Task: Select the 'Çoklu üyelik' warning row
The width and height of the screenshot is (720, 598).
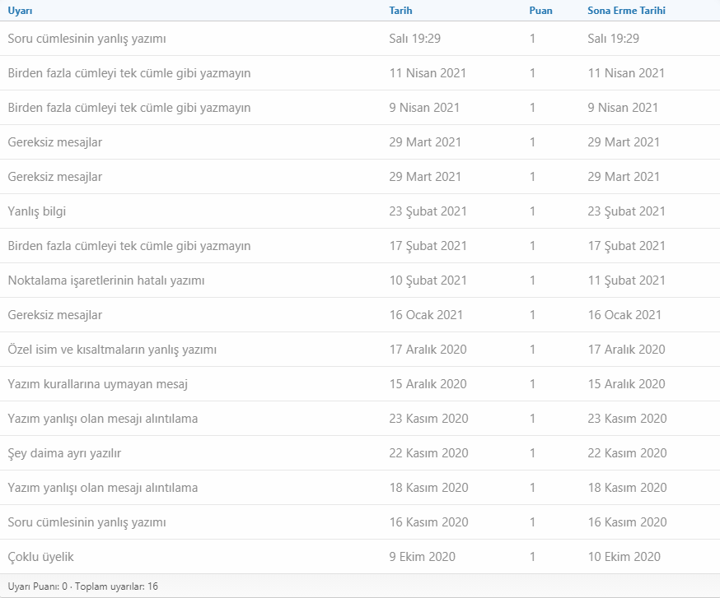Action: pyautogui.click(x=41, y=557)
